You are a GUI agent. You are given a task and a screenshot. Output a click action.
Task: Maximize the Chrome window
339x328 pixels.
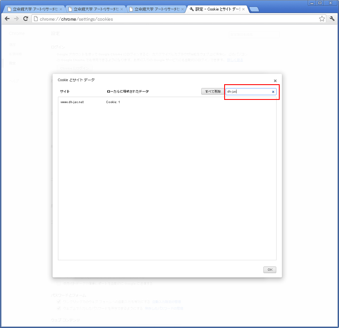click(320, 3)
